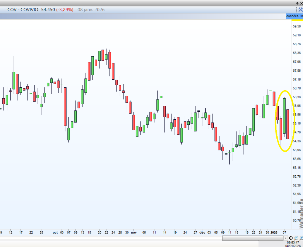Screen dimensions: 303x247
Task: Click the large red candle after 'oct 03'
Action: pyautogui.click(x=65, y=107)
